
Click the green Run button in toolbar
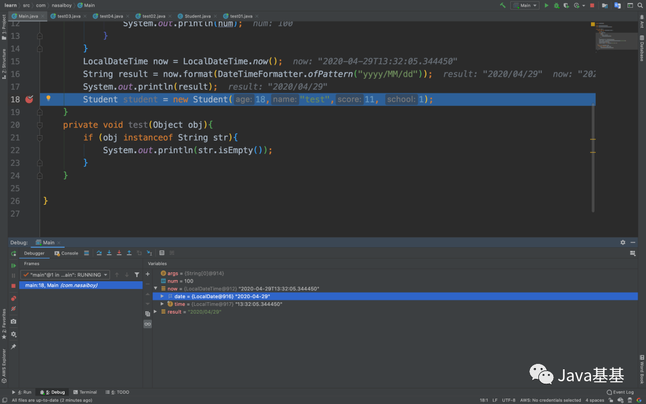tap(547, 5)
